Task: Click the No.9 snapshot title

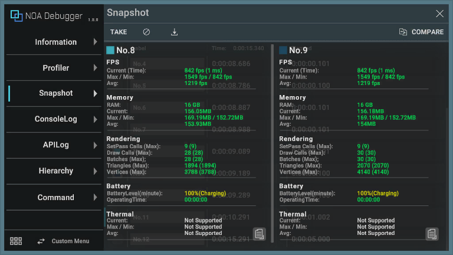Action: click(x=298, y=50)
